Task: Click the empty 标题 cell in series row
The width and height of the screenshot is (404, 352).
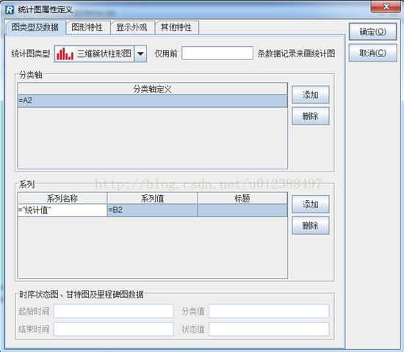Action: pos(242,210)
